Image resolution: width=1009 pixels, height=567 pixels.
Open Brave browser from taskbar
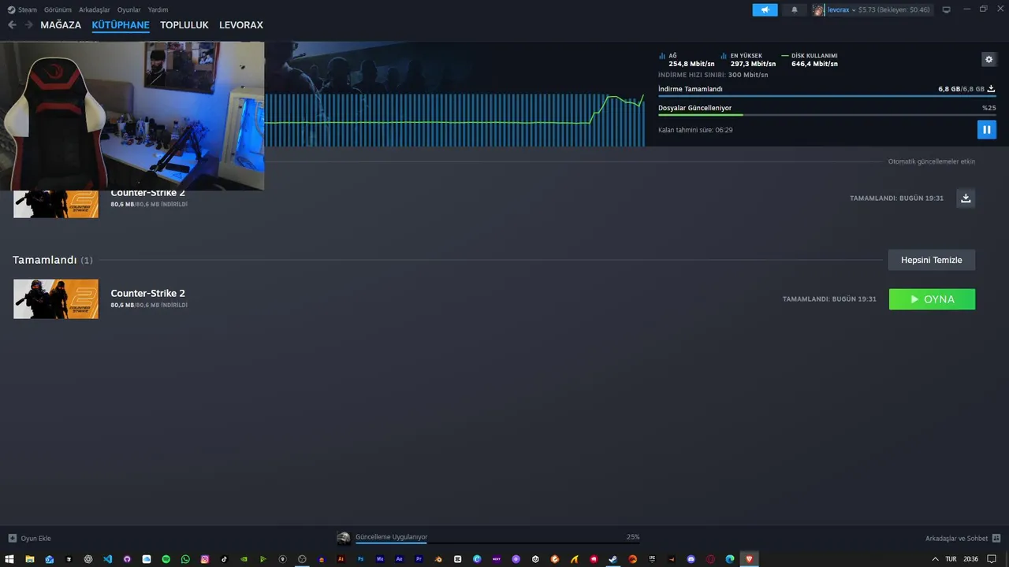(750, 559)
